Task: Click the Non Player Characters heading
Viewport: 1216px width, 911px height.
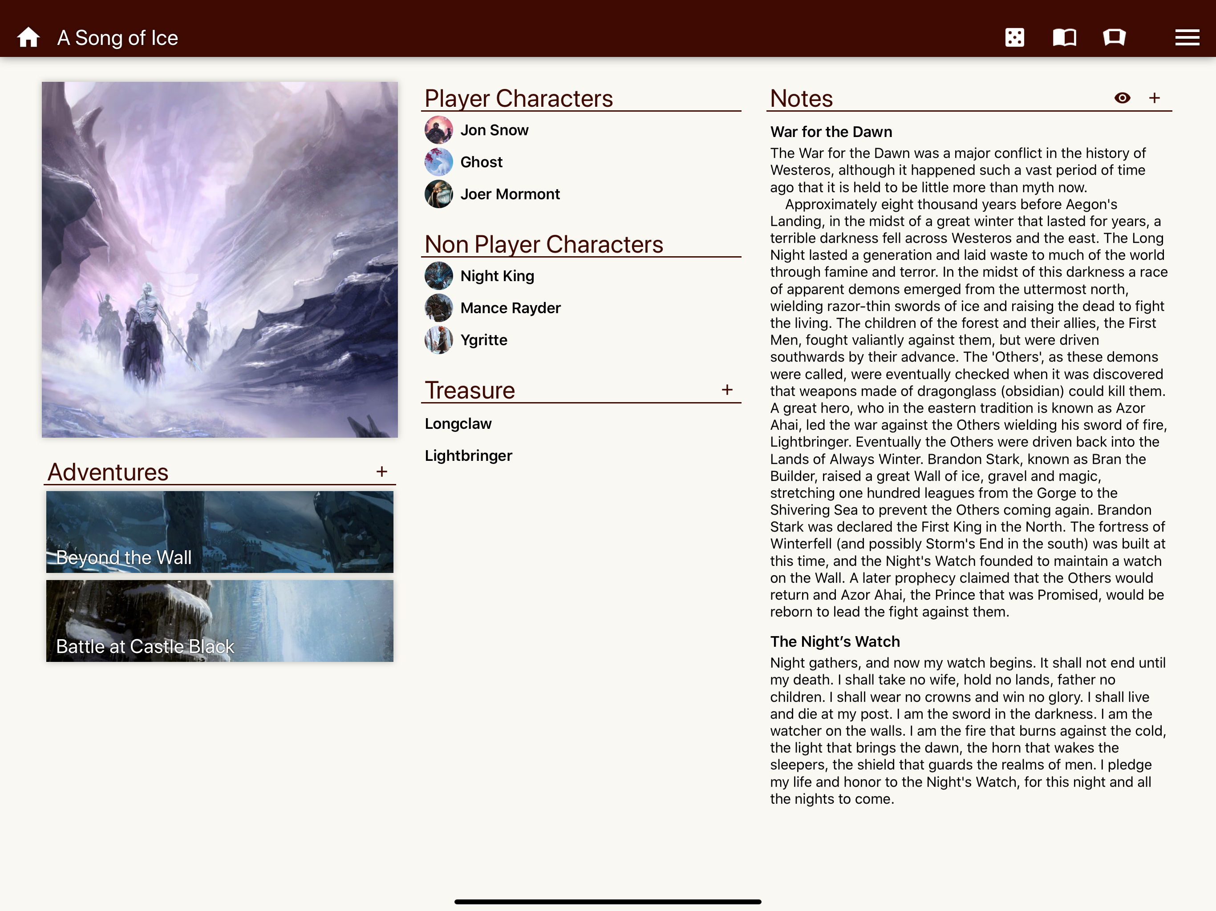Action: pyautogui.click(x=543, y=244)
